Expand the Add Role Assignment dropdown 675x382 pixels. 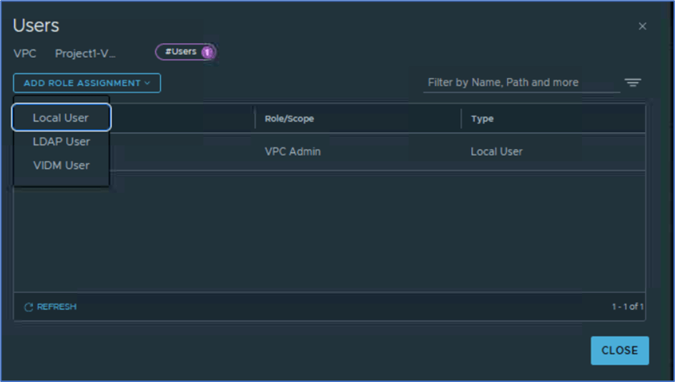(87, 83)
